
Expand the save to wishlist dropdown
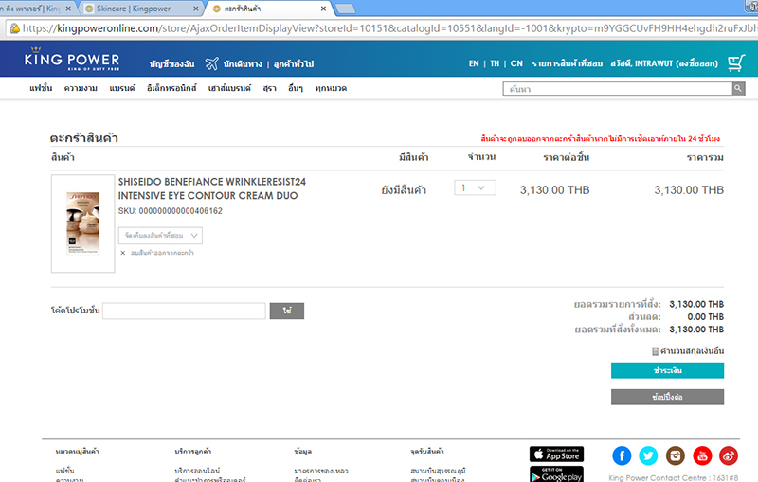[x=160, y=235]
